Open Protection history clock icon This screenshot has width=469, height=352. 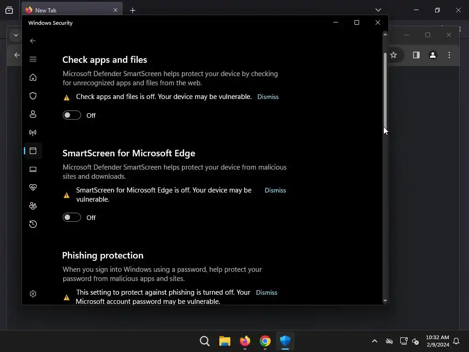(x=33, y=224)
